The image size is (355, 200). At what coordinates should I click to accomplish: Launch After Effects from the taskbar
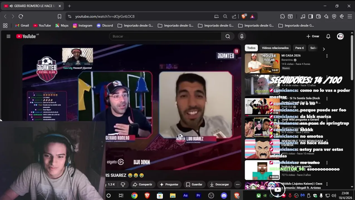185,196
